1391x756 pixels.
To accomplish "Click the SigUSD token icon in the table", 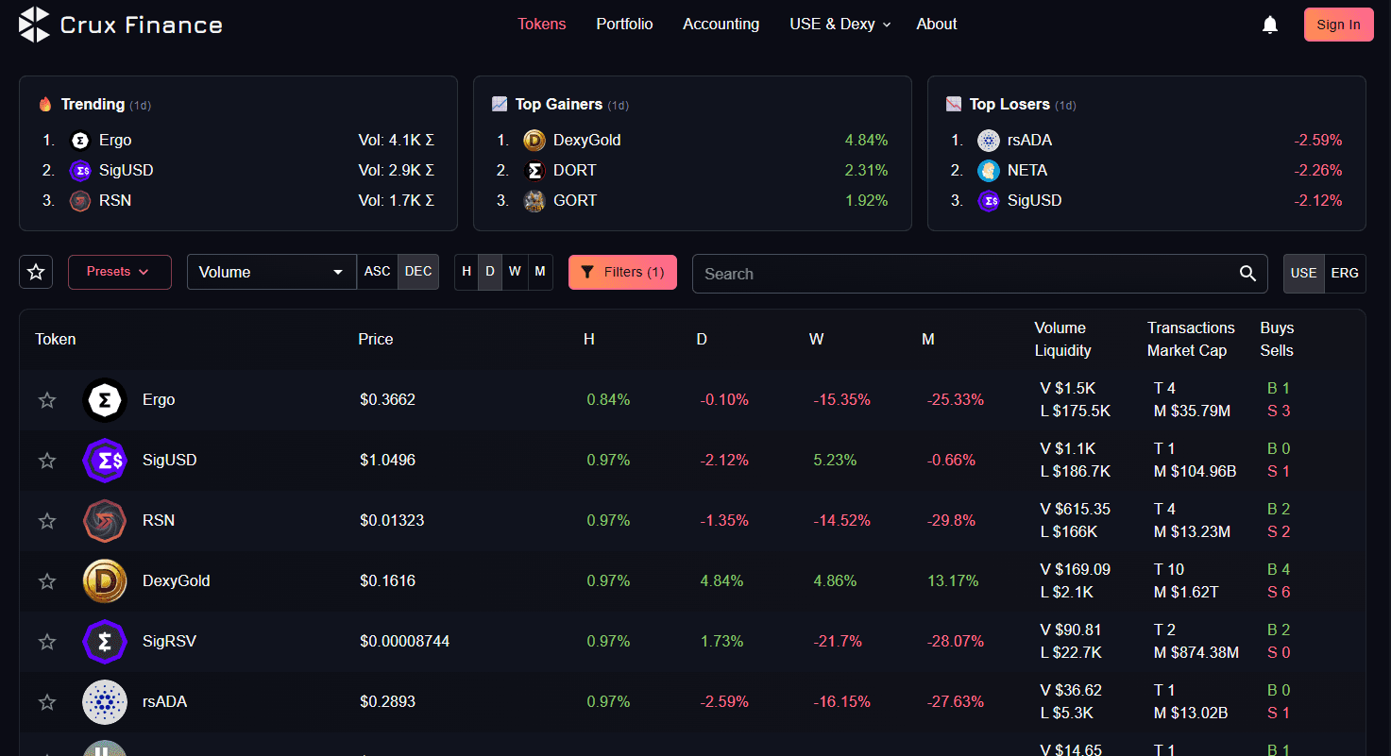I will 104,460.
